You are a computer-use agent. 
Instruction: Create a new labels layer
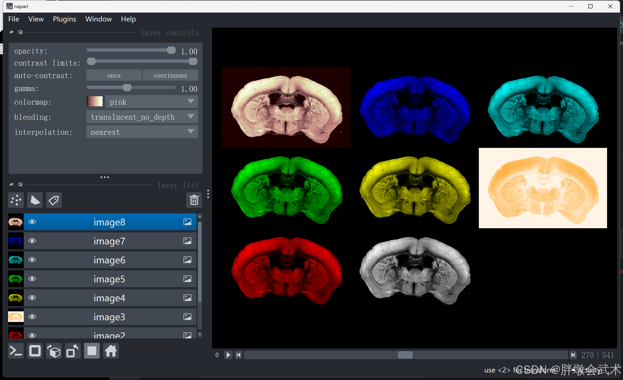54,200
